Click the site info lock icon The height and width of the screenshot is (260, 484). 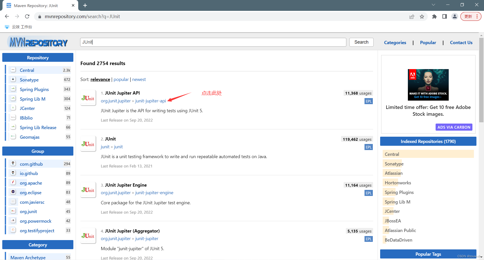tap(39, 17)
